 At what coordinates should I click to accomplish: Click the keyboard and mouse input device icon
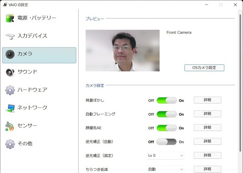tap(10, 36)
